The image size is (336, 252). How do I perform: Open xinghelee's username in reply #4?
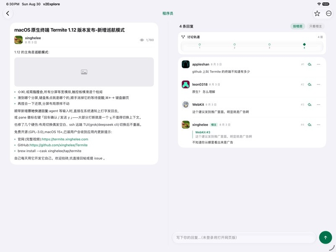pos(200,125)
